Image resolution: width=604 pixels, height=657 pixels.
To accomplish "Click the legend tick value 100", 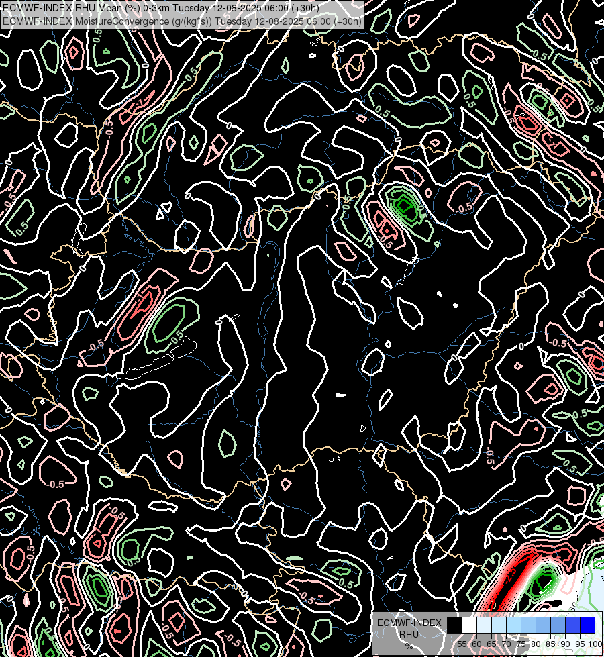I will [595, 644].
